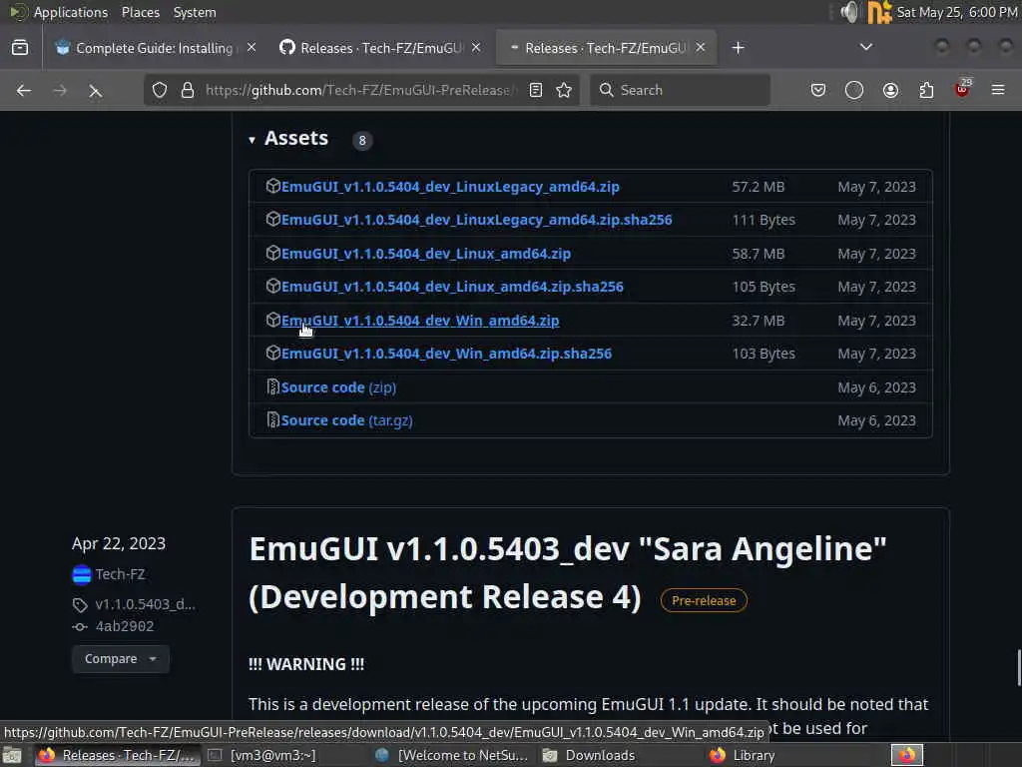Open a new tab with plus
Viewport: 1022px width, 767px height.
738,48
